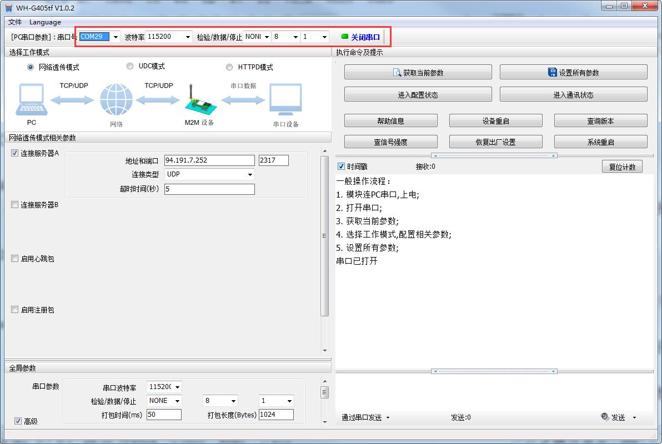This screenshot has height=444, width=662.
Task: Open the 文件 (File) menu
Action: click(15, 22)
